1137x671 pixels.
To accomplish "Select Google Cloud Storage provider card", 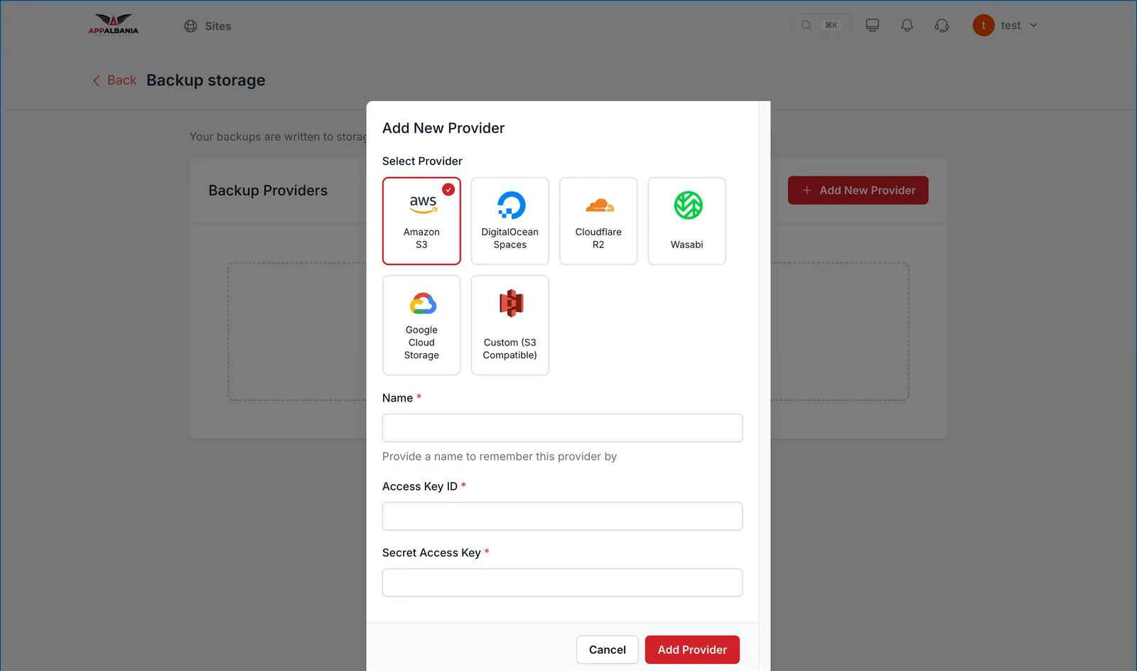I will 421,325.
